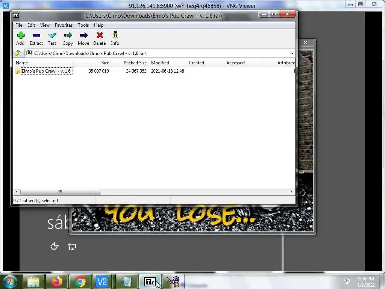Close the You Lose image window behind

coord(305,43)
